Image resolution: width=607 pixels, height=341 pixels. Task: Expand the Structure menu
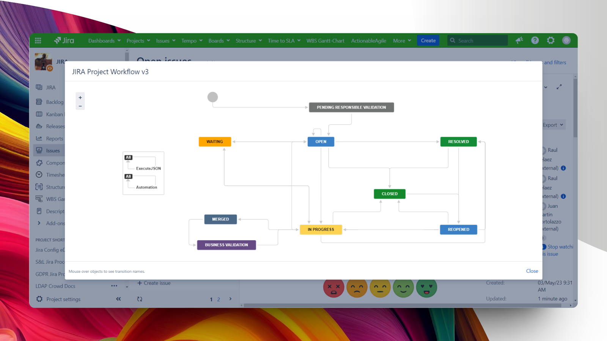pyautogui.click(x=249, y=41)
